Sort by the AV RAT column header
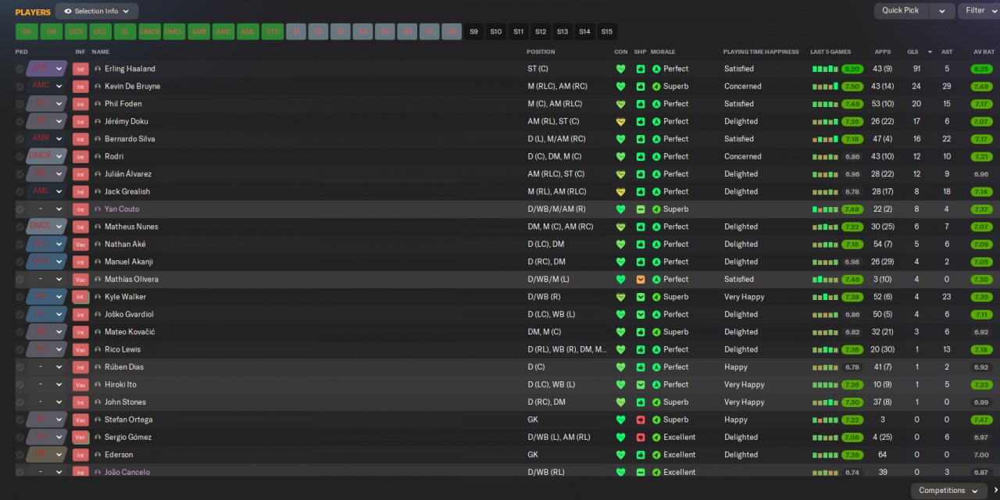 coord(984,52)
